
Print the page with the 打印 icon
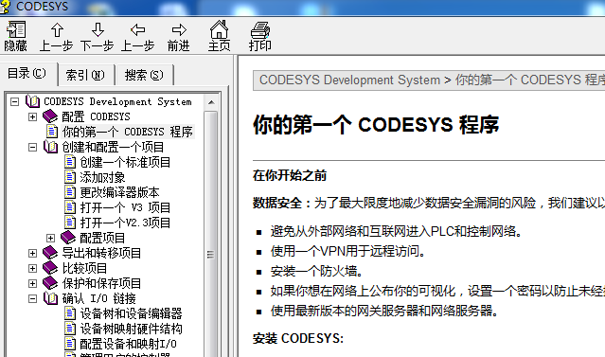[x=260, y=36]
